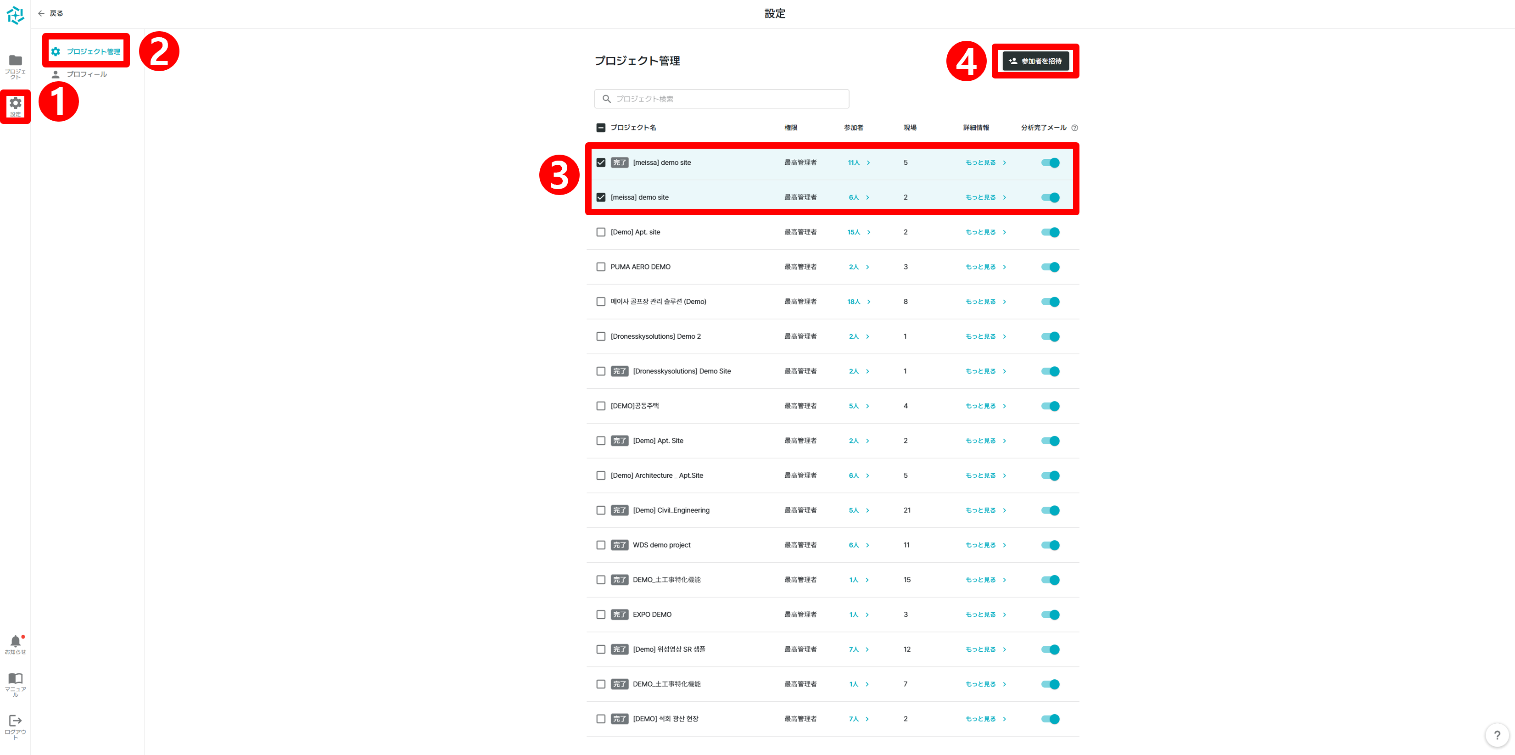
Task: Select the プロフィール menu item
Action: click(x=86, y=74)
